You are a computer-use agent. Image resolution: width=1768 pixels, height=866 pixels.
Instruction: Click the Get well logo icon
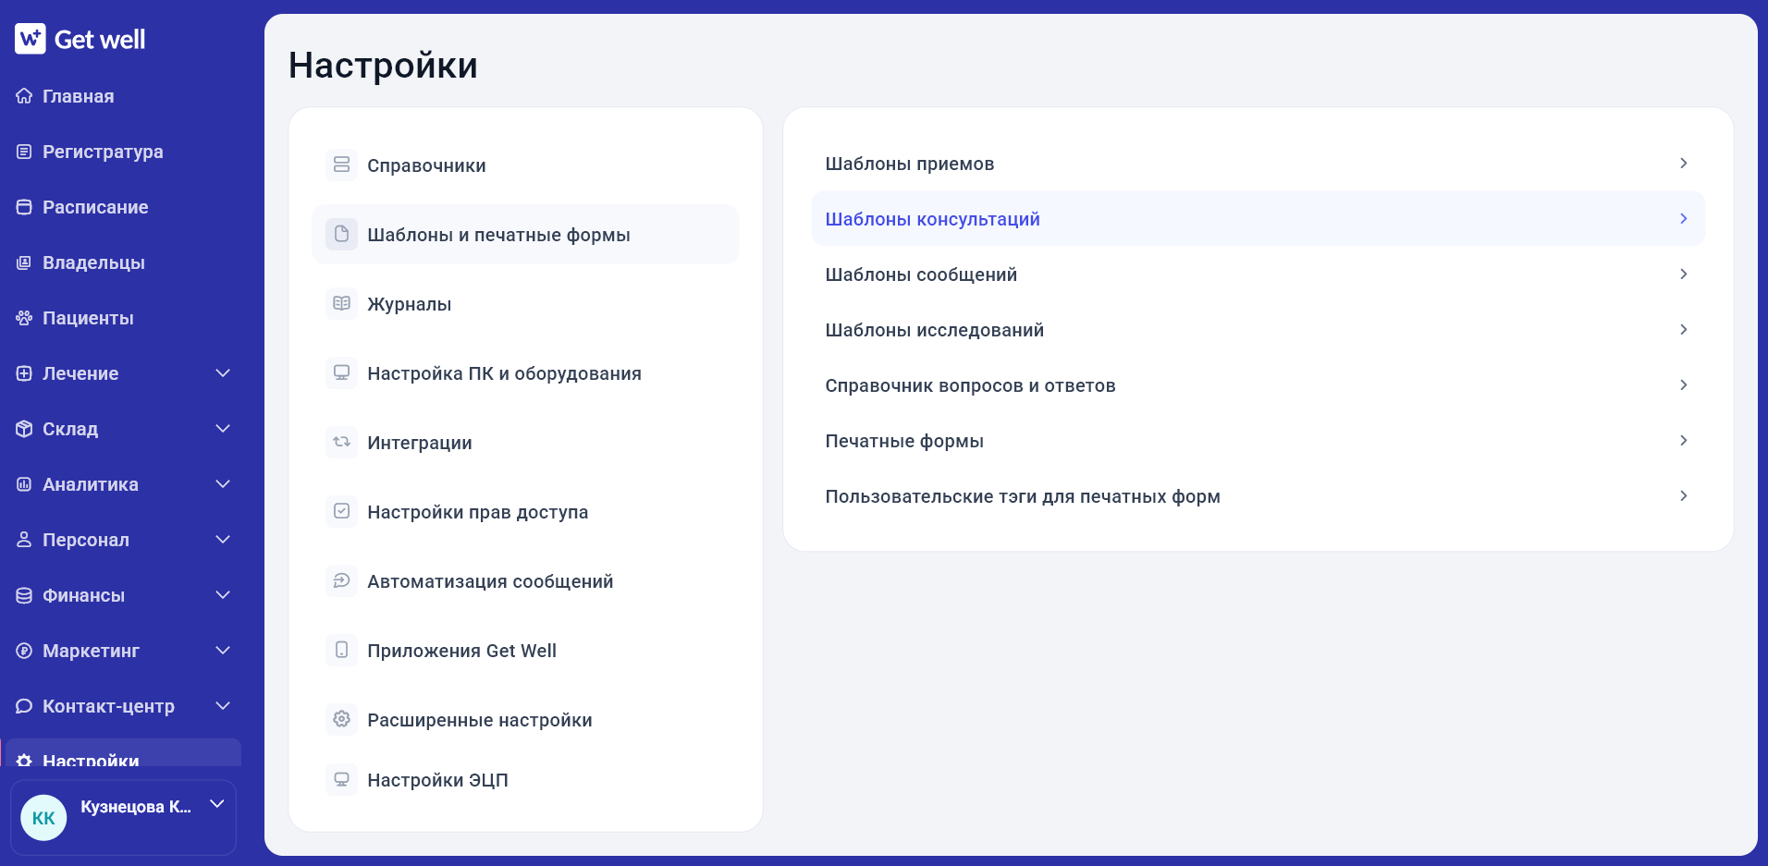[x=30, y=39]
